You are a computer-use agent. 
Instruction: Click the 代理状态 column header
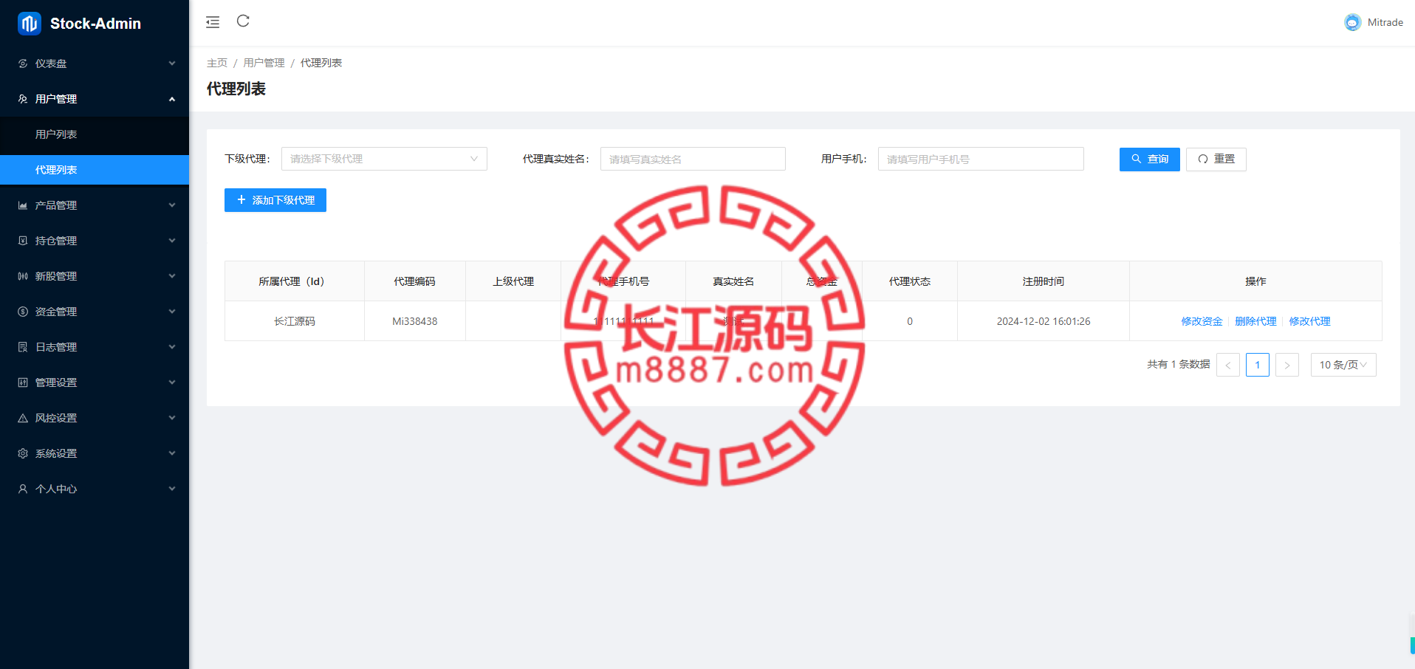[x=910, y=281]
